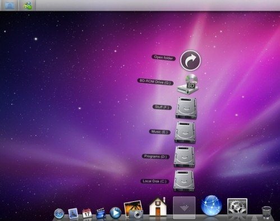Open the Home house icon in dock

[x=158, y=207]
